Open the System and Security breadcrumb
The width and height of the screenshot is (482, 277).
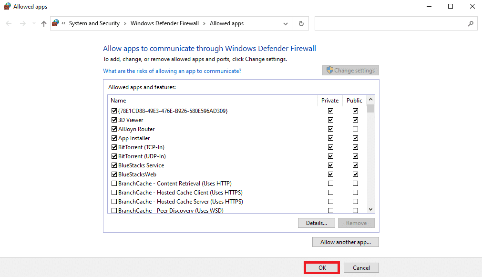tap(94, 23)
